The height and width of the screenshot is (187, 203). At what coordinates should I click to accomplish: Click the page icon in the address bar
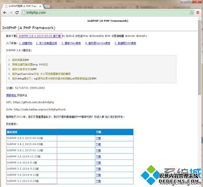(x=24, y=13)
